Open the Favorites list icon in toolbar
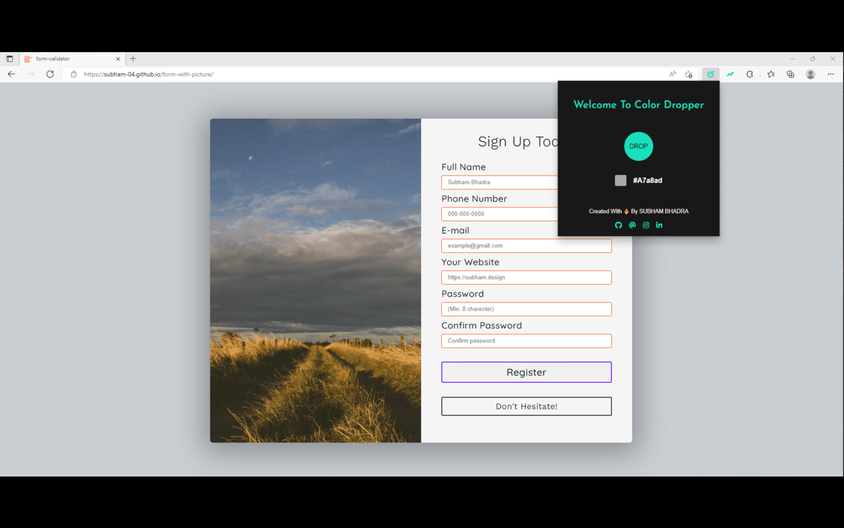Image resolution: width=844 pixels, height=528 pixels. (771, 74)
